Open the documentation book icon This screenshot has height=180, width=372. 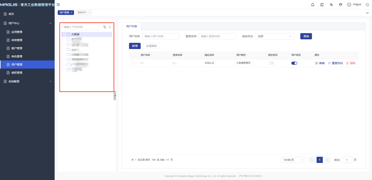click(322, 5)
